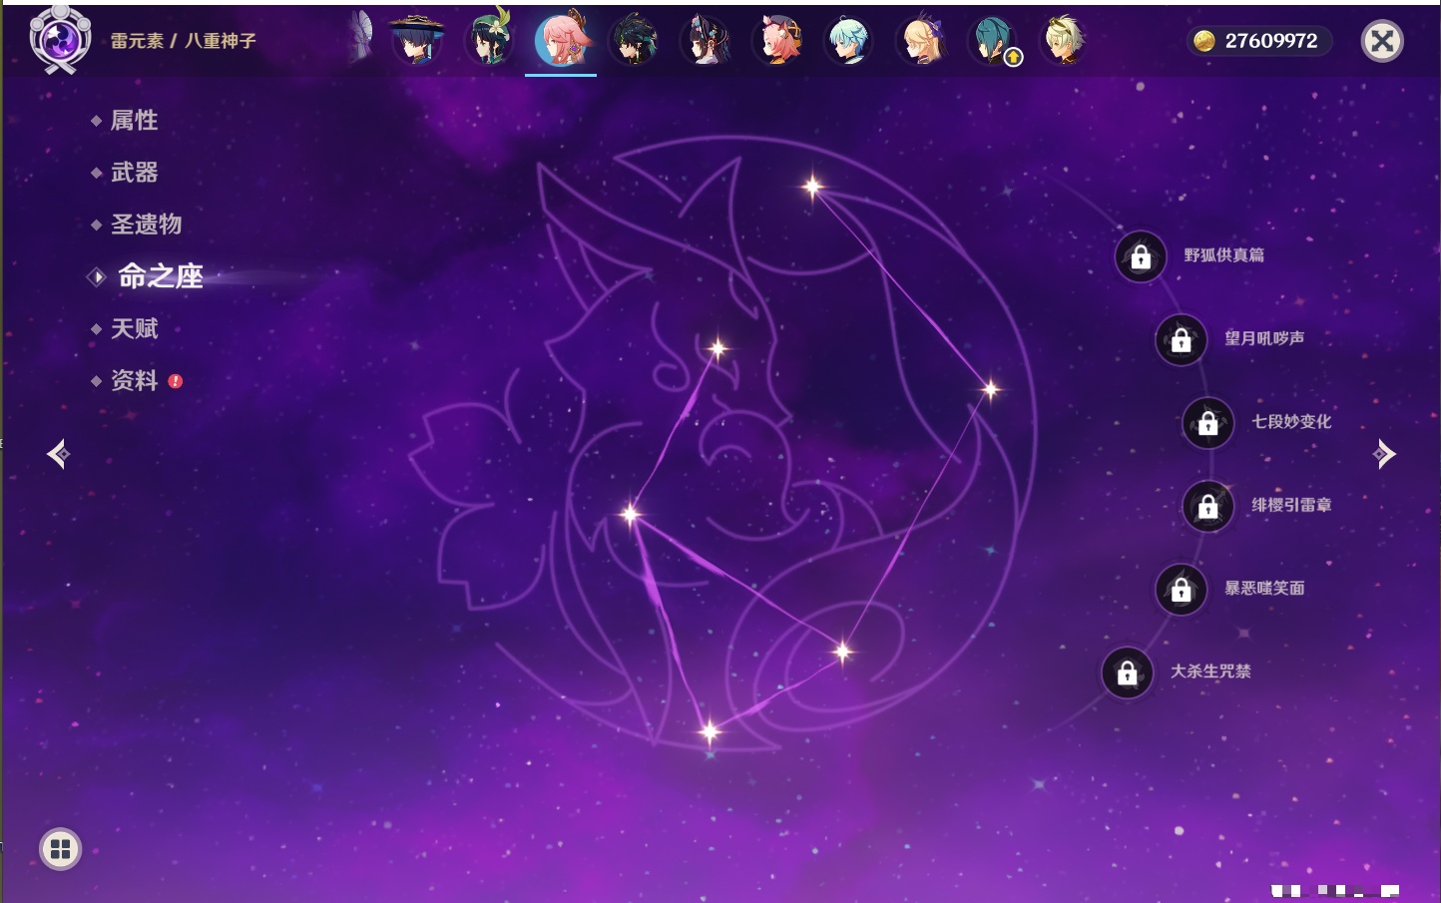Image resolution: width=1441 pixels, height=903 pixels.
Task: Pick the Fischl avatar with purple bow
Action: click(x=921, y=41)
